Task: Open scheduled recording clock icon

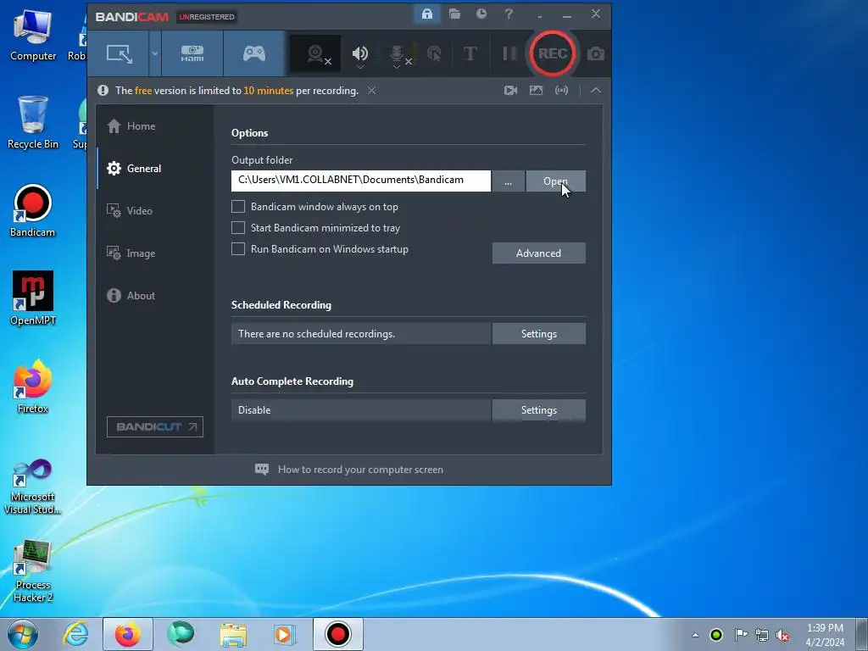Action: (481, 14)
